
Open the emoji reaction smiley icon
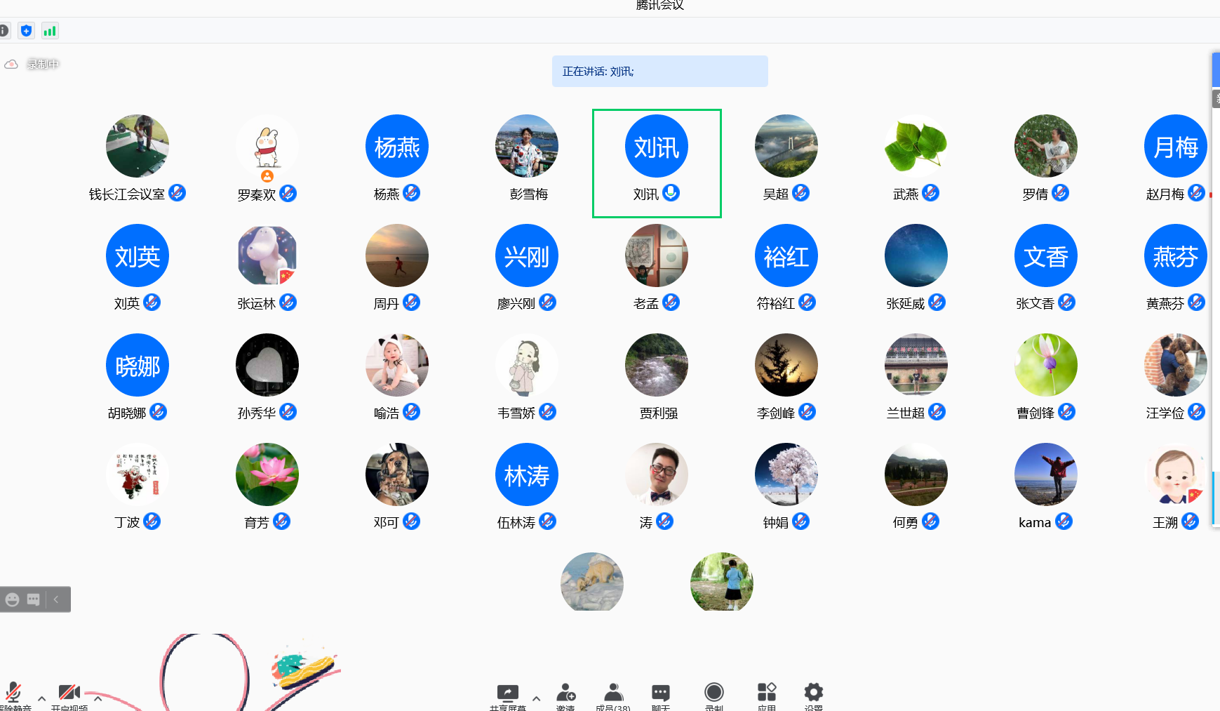(x=13, y=599)
